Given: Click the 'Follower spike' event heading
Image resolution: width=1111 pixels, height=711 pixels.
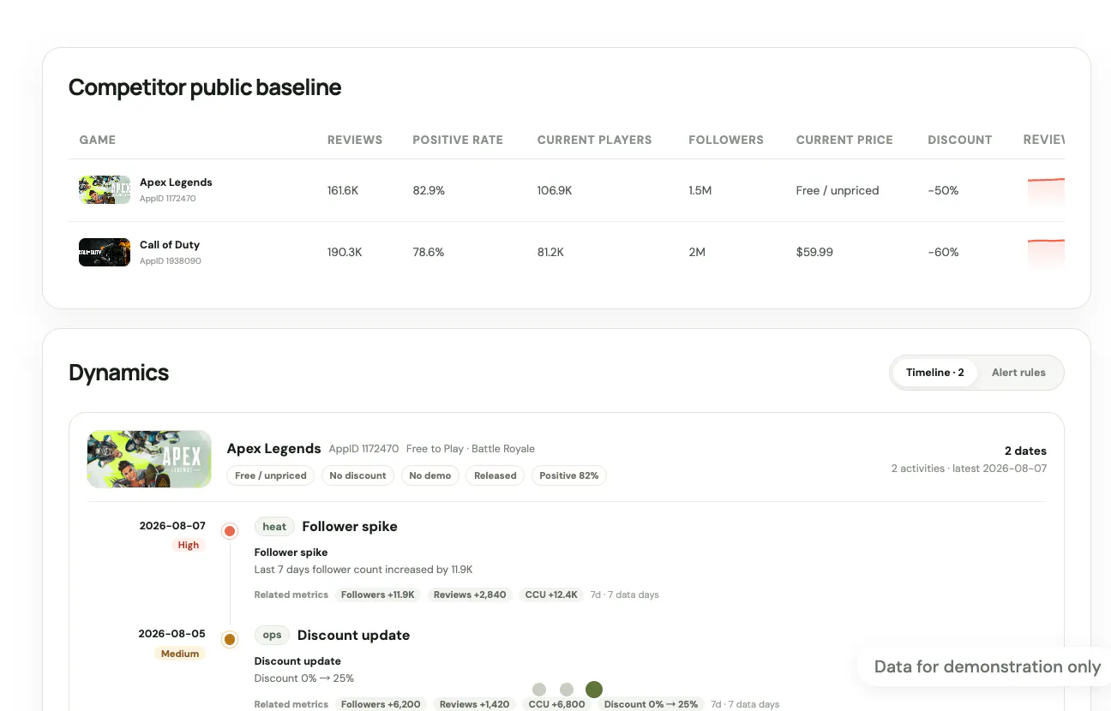Looking at the screenshot, I should pyautogui.click(x=350, y=527).
